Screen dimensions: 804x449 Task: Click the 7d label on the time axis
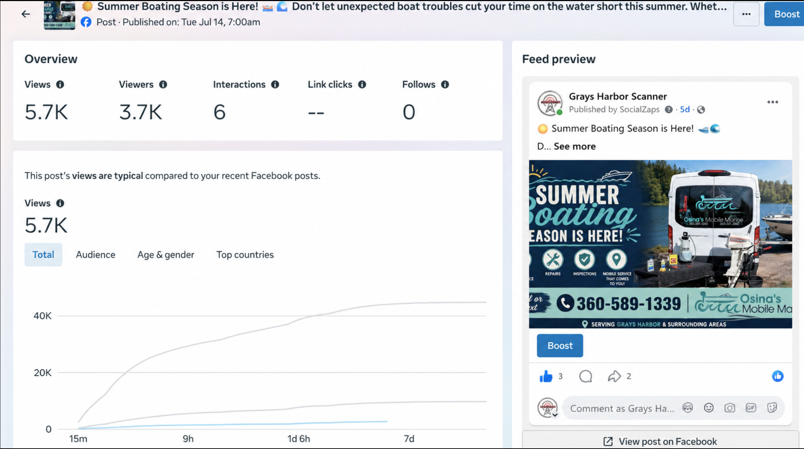click(x=409, y=439)
